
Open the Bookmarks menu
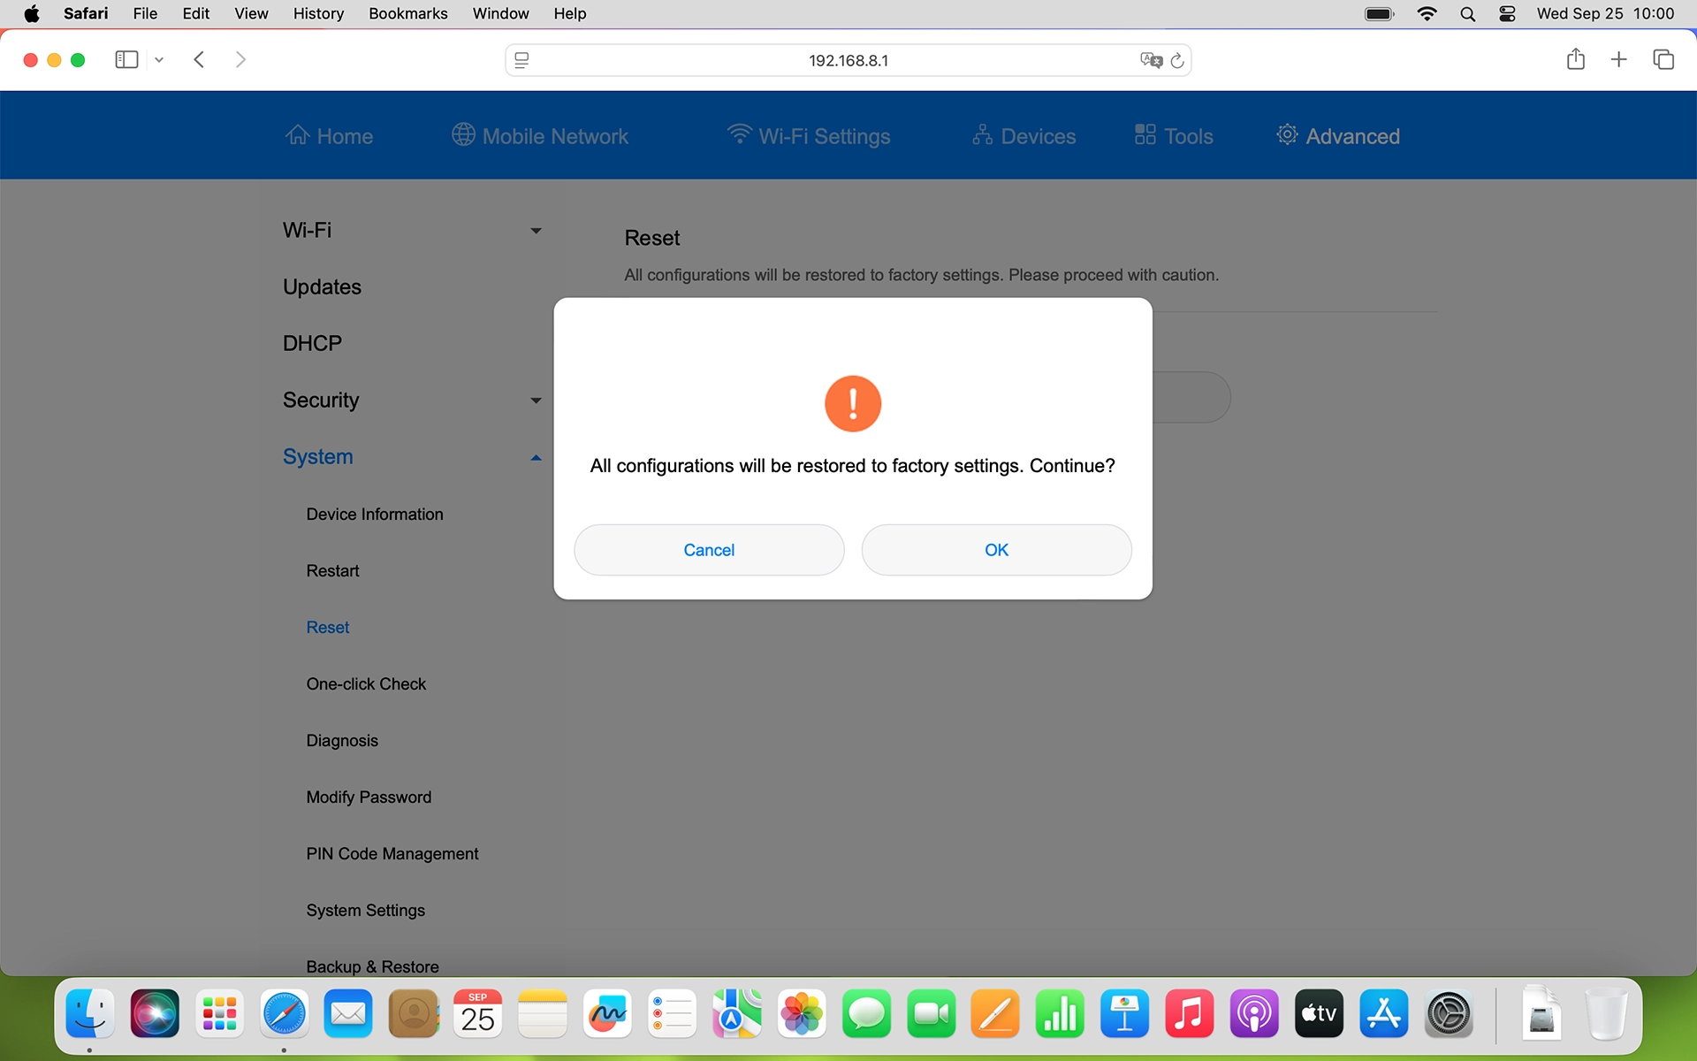(x=407, y=13)
